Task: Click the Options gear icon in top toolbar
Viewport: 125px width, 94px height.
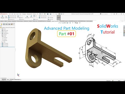Action: click(63, 14)
